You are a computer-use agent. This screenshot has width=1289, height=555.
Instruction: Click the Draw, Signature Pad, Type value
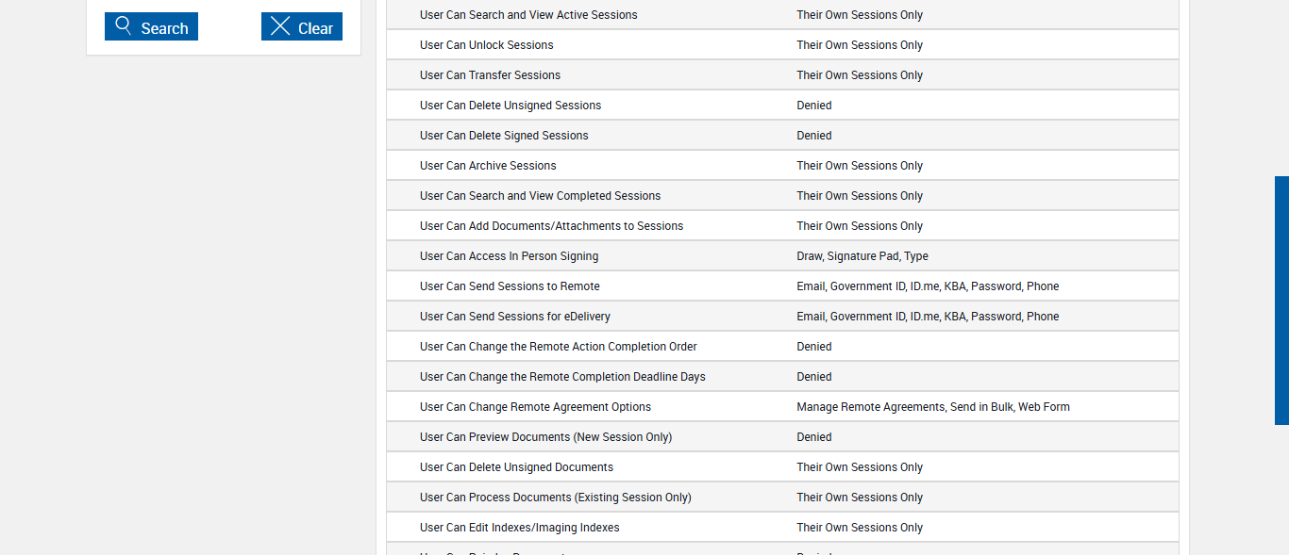tap(862, 256)
